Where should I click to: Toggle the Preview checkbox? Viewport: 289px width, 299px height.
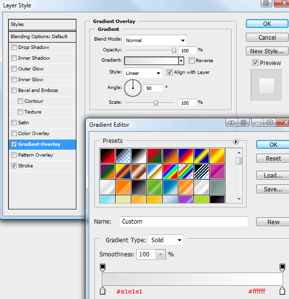pos(255,63)
